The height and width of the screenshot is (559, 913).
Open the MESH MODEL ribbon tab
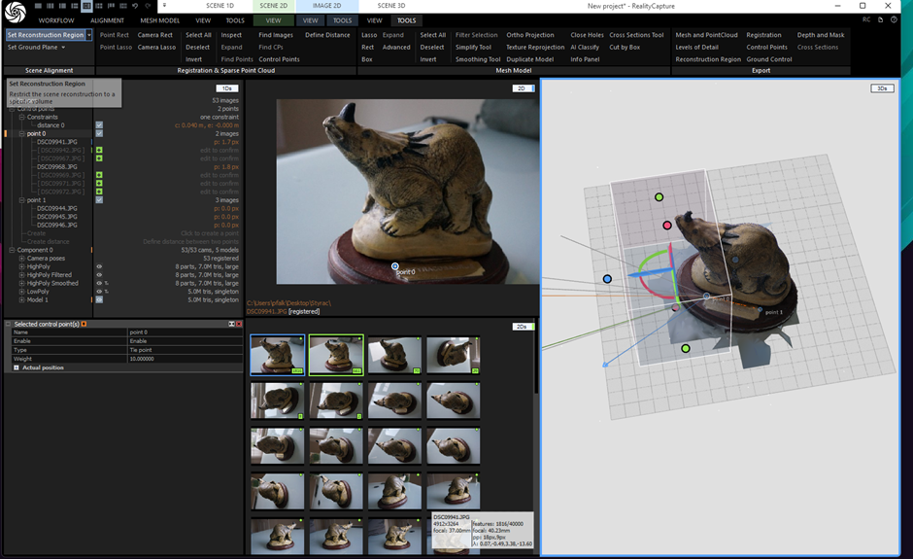tap(160, 19)
